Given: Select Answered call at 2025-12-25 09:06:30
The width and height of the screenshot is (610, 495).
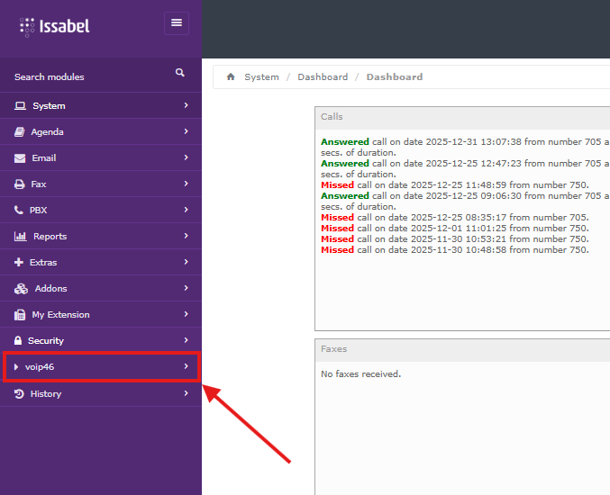Looking at the screenshot, I should (x=465, y=201).
